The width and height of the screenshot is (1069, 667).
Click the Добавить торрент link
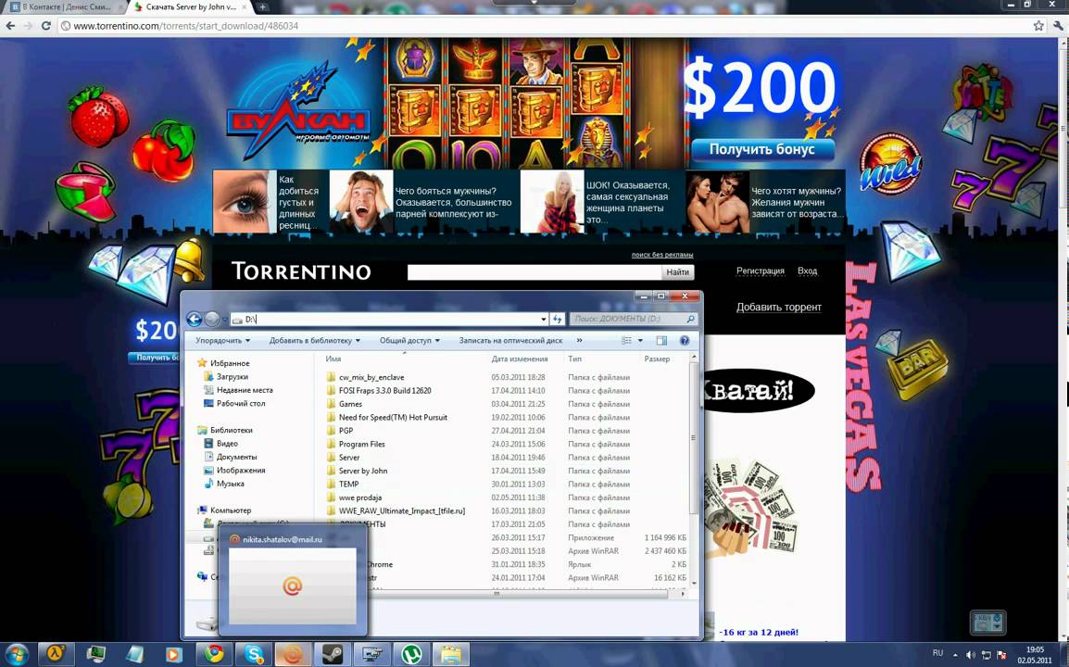pyautogui.click(x=778, y=307)
